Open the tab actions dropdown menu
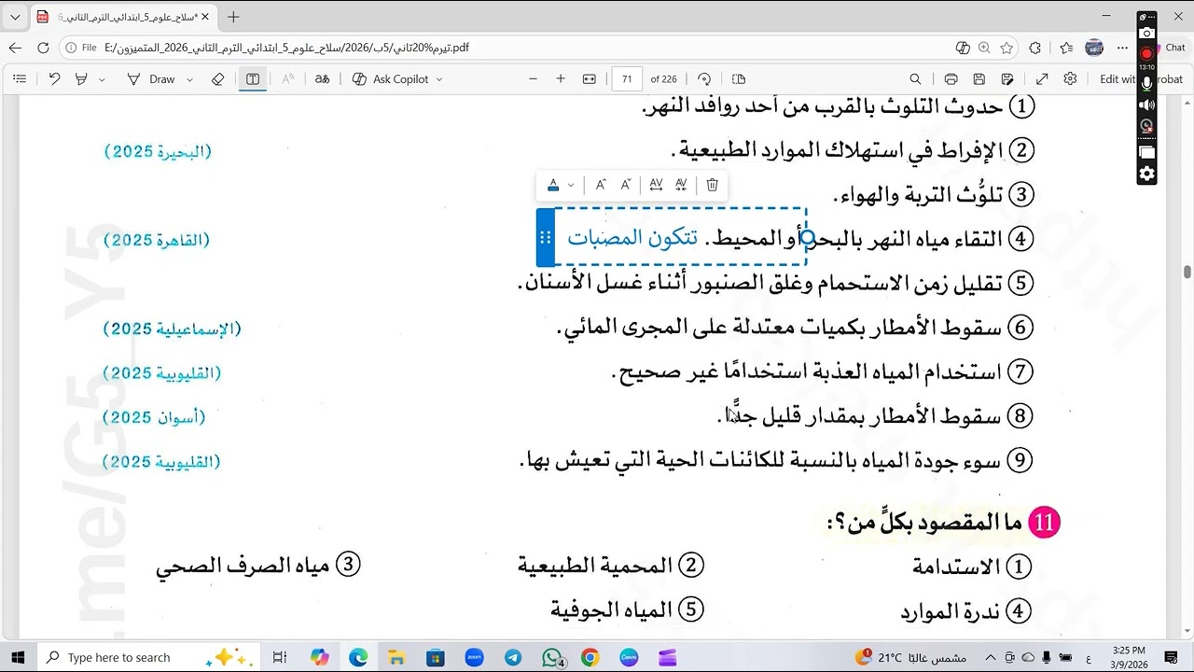This screenshot has height=672, width=1194. pyautogui.click(x=15, y=17)
